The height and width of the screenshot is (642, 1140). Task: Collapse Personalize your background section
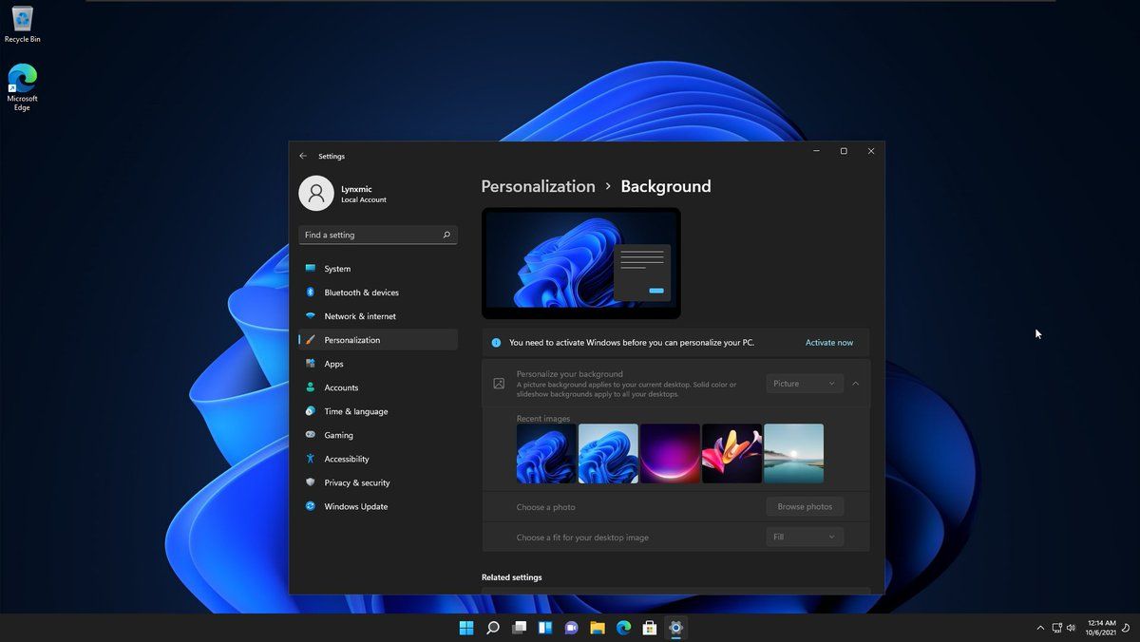[855, 384]
